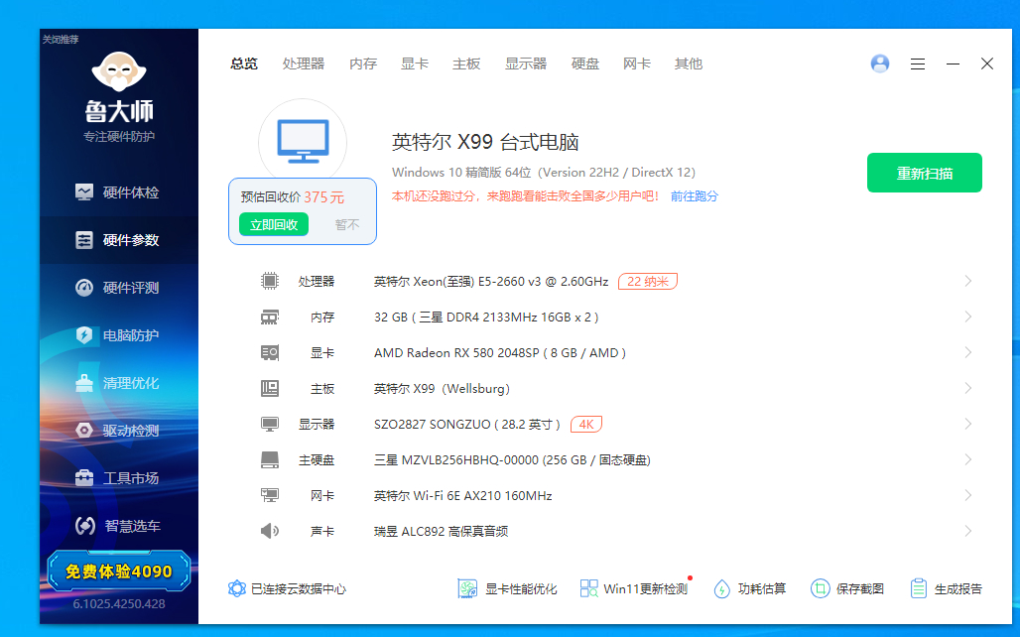This screenshot has width=1020, height=637.
Task: Switch to the 总览 tab
Action: (x=244, y=64)
